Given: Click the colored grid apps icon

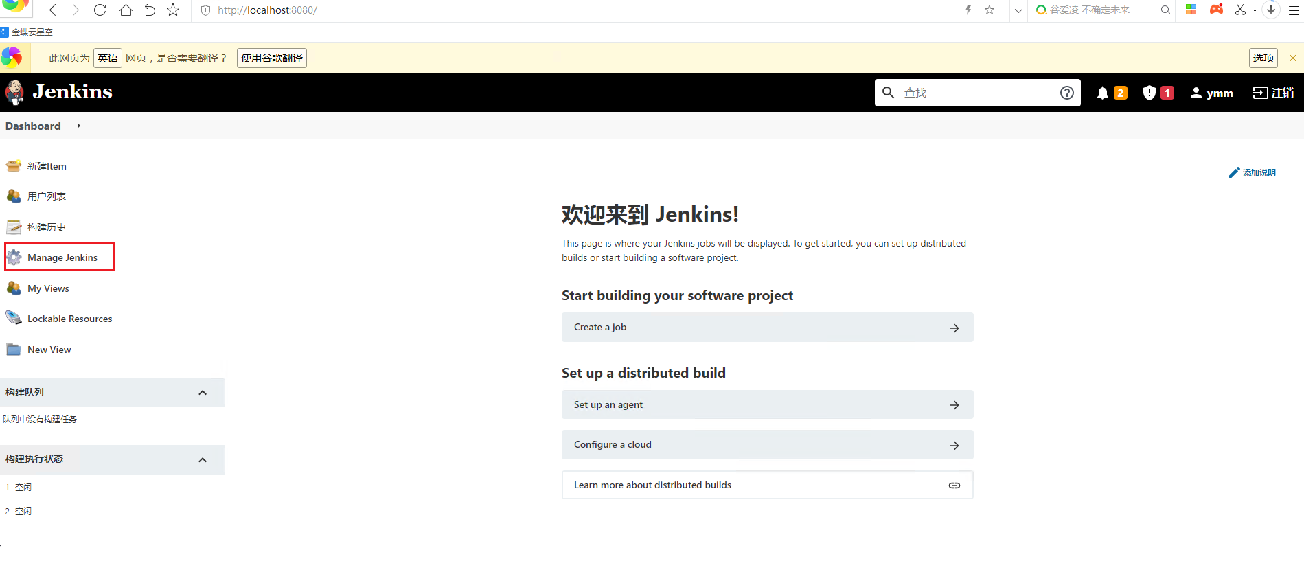Looking at the screenshot, I should [x=1191, y=10].
